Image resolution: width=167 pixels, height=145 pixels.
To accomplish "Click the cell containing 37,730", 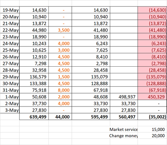I will pos(34,103).
